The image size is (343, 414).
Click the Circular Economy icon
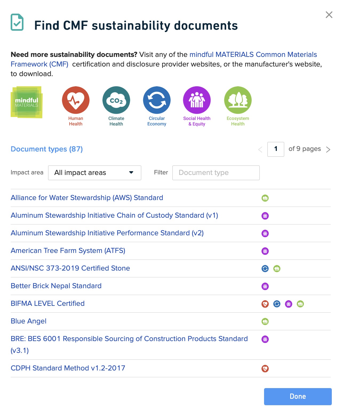click(x=157, y=100)
